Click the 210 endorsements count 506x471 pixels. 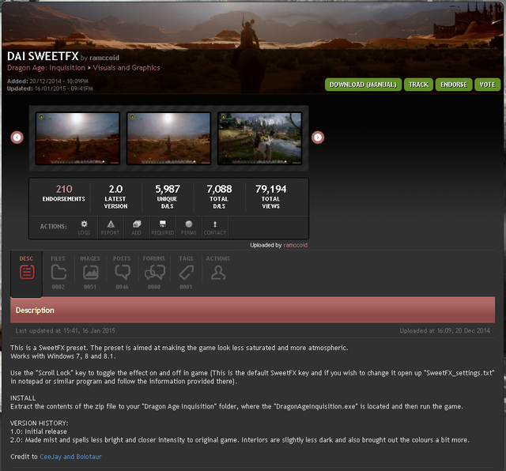tap(64, 189)
